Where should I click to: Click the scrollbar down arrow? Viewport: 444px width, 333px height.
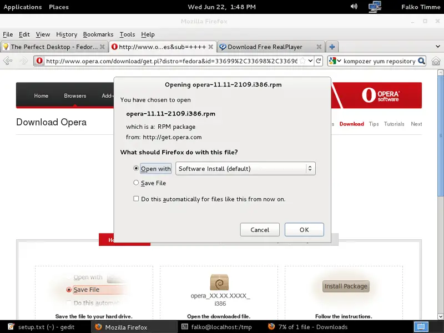(x=440, y=316)
